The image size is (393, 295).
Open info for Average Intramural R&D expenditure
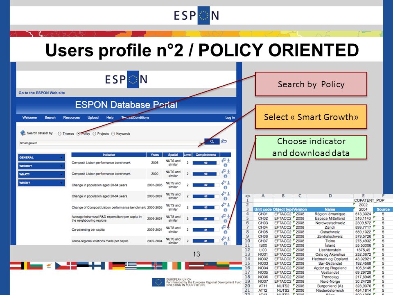point(225,221)
